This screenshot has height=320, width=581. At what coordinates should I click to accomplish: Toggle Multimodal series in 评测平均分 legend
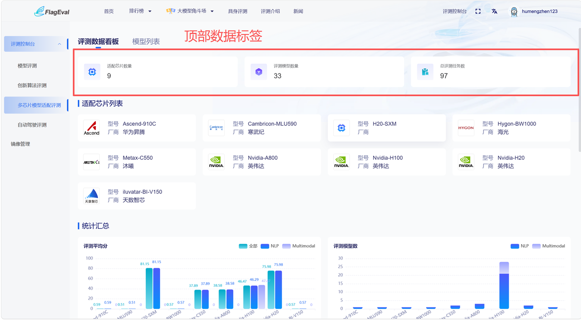click(x=299, y=246)
